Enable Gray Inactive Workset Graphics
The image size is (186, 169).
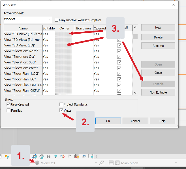pyautogui.click(x=56, y=20)
